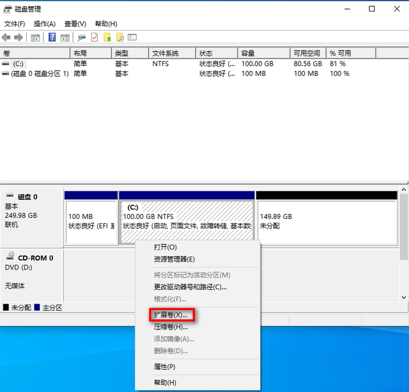
Task: Click the blue Help question mark icon
Action: click(x=52, y=38)
